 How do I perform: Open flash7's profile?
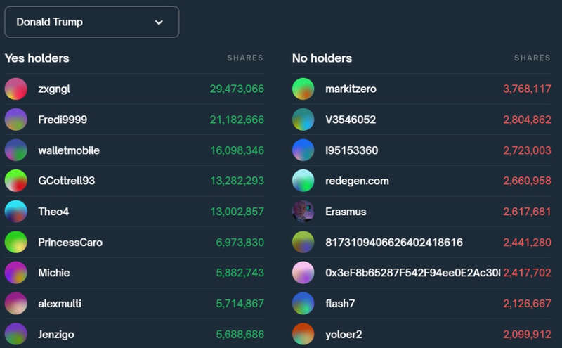(341, 304)
